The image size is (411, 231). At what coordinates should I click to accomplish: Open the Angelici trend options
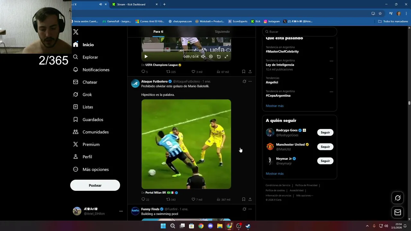click(x=331, y=79)
